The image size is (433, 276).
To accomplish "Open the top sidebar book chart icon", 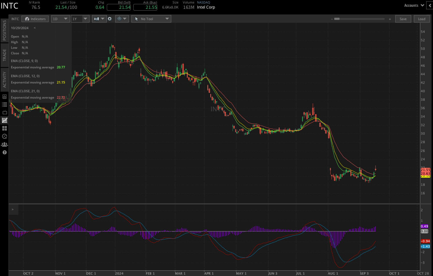I will coord(4,97).
